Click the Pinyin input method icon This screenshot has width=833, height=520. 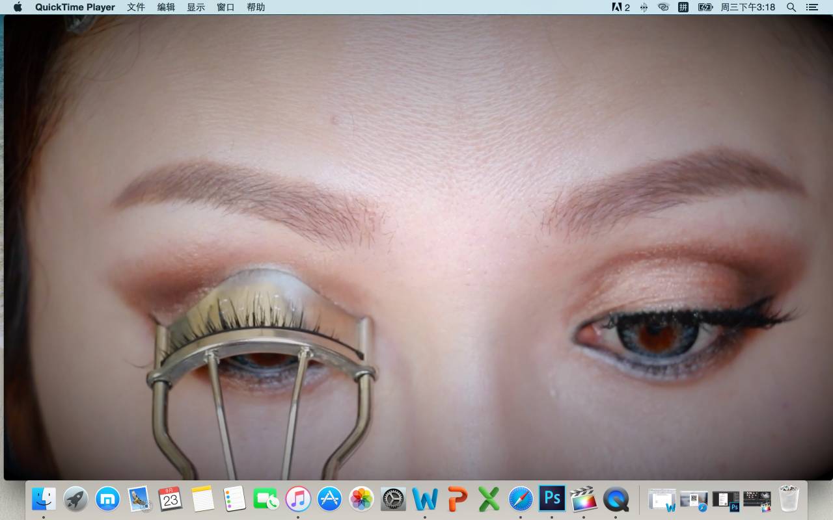683,7
